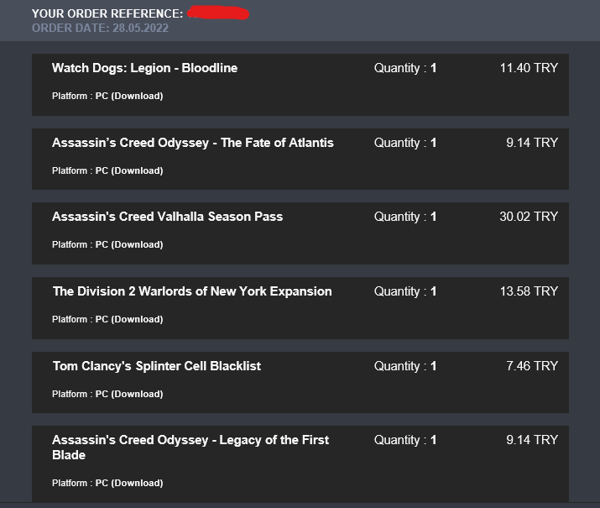Click Quantity for Watch Dogs Legion Bloodline
The width and height of the screenshot is (600, 508).
pyautogui.click(x=405, y=68)
